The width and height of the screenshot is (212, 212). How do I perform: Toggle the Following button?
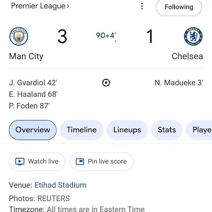pyautogui.click(x=179, y=7)
